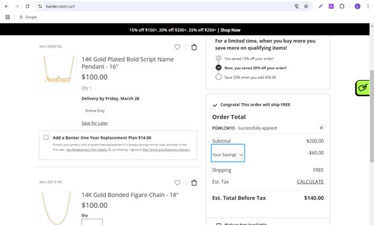Open the Chrome profile avatar

(357, 6)
